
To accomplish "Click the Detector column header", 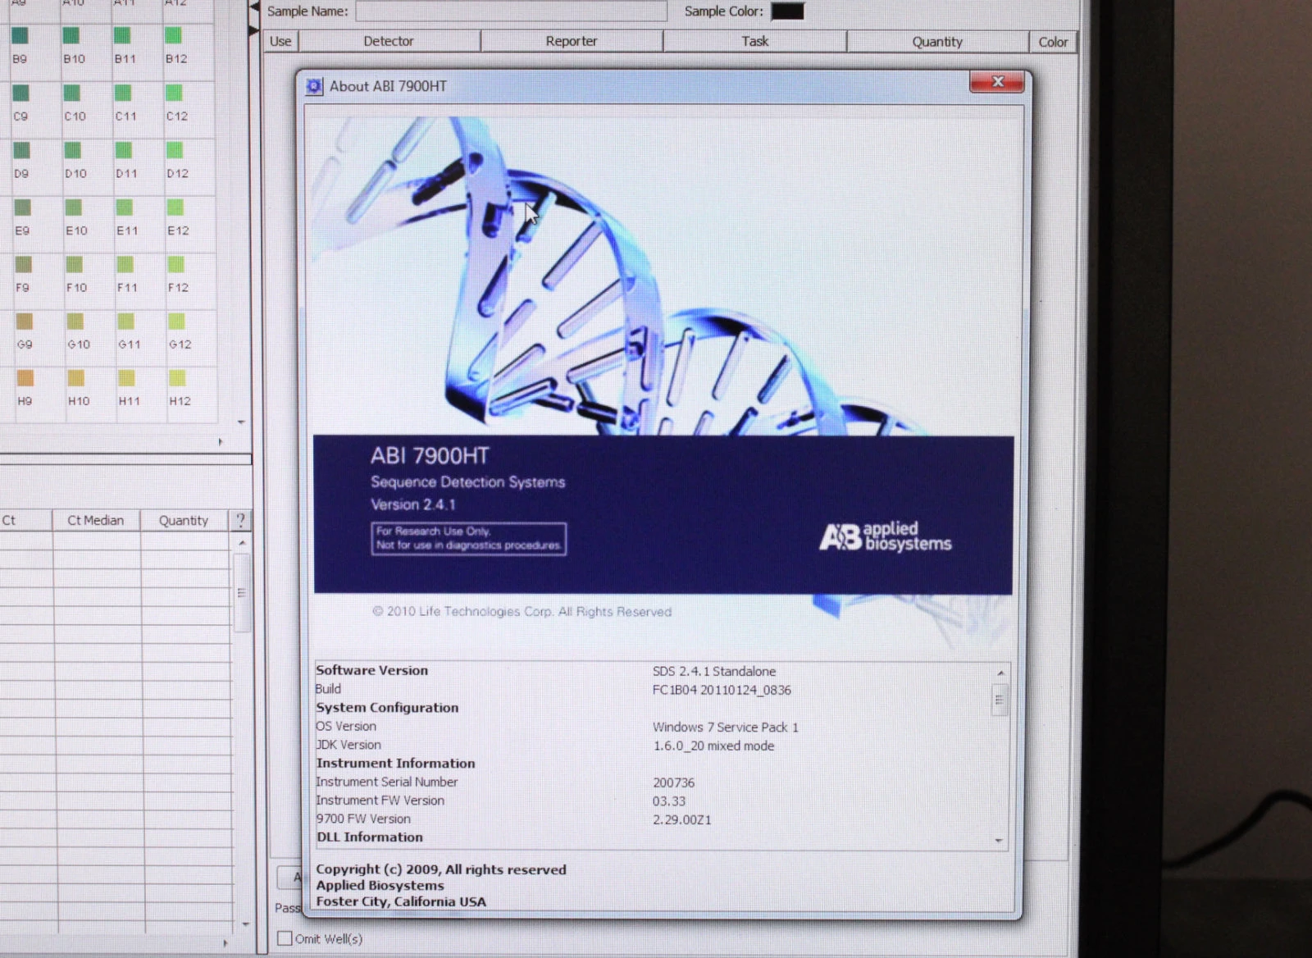I will click(x=388, y=41).
